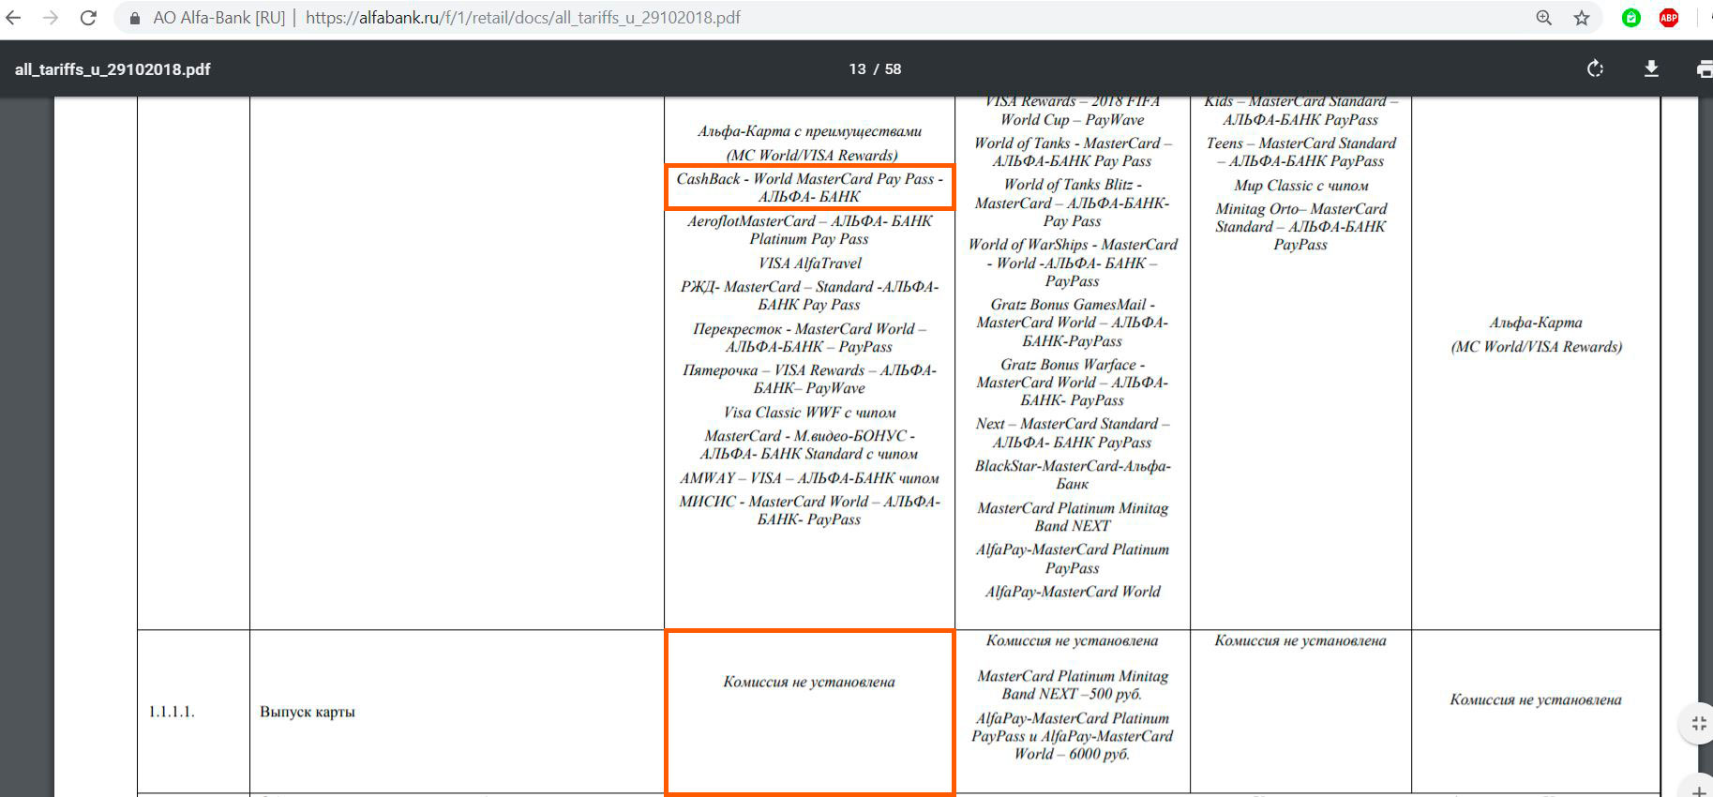Viewport: 1713px width, 797px height.
Task: Click 'Minitag Orto– MasterCard' entry
Action: (x=1300, y=209)
